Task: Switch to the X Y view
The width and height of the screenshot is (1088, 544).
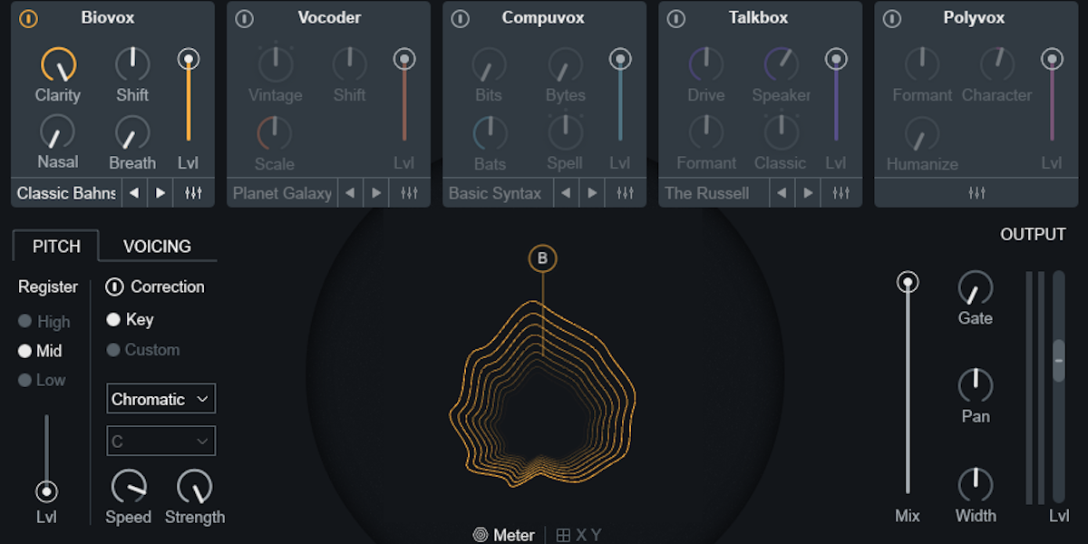Action: pos(578,535)
